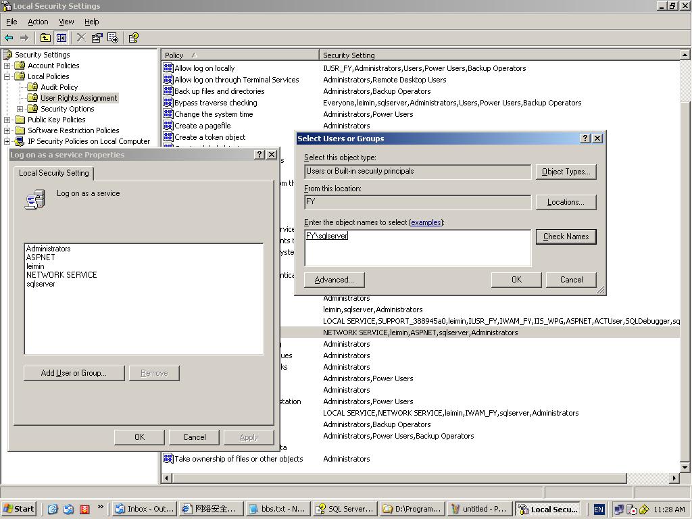
Task: Click the Help toolbar icon
Action: point(133,38)
